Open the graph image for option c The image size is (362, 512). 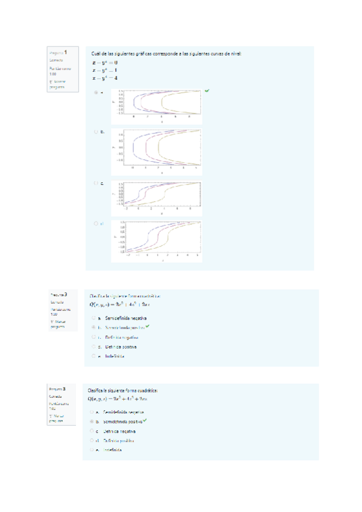[x=156, y=197]
